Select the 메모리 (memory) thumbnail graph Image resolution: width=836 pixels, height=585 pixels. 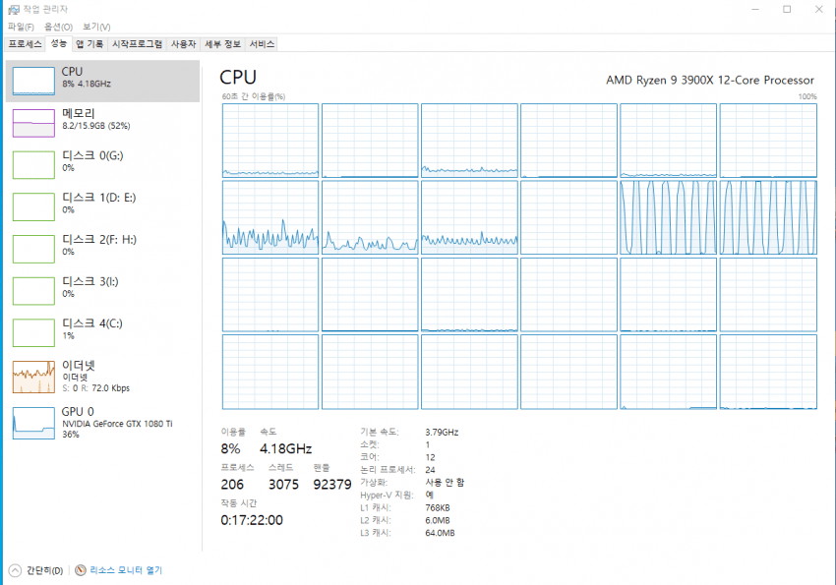click(x=33, y=123)
